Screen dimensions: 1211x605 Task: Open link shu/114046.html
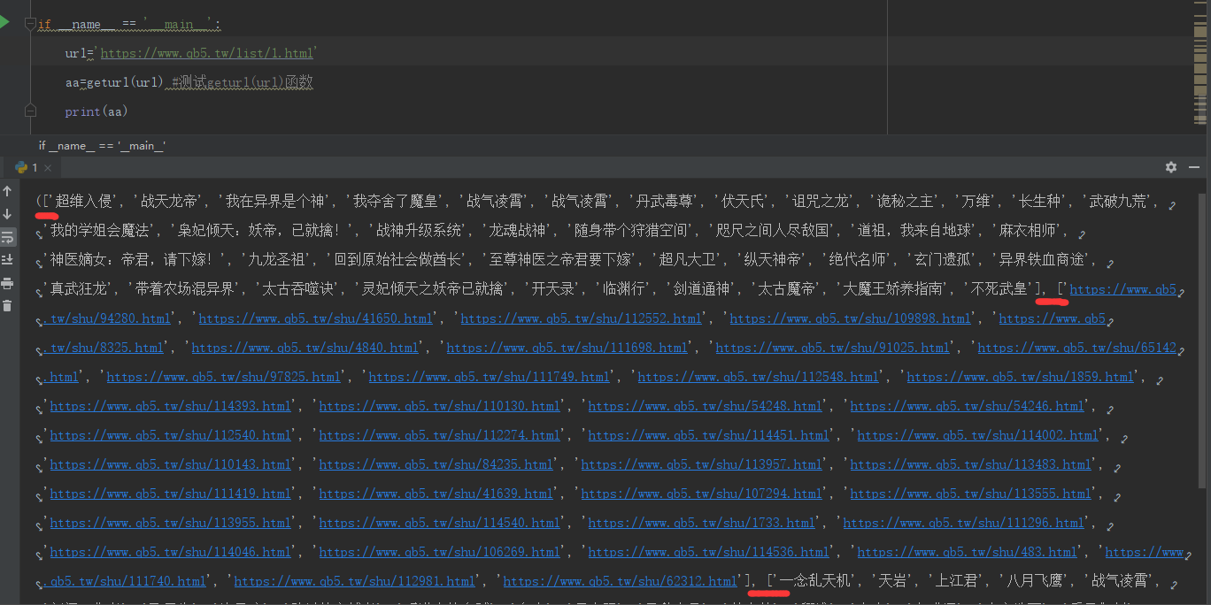point(171,552)
